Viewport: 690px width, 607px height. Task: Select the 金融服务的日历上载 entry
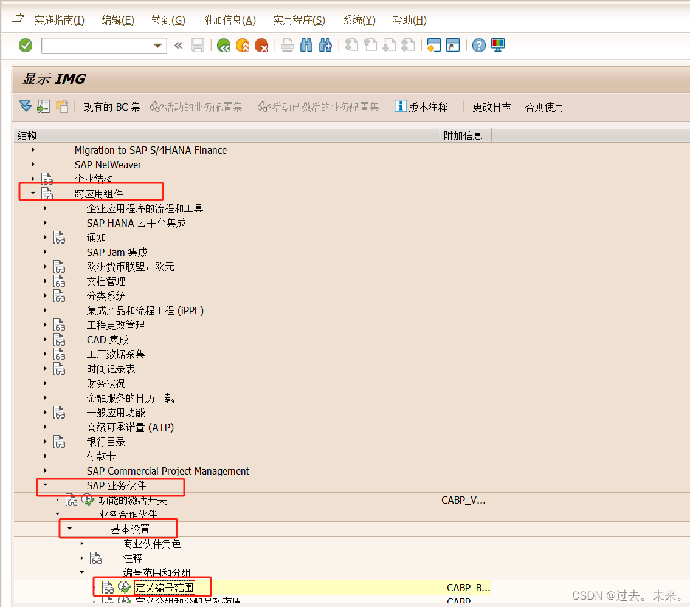[x=131, y=398]
